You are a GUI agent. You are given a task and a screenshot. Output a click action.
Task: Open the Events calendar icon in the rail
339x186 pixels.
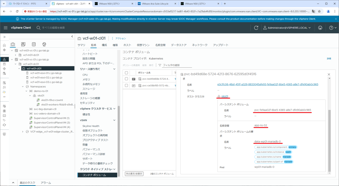[4, 115]
